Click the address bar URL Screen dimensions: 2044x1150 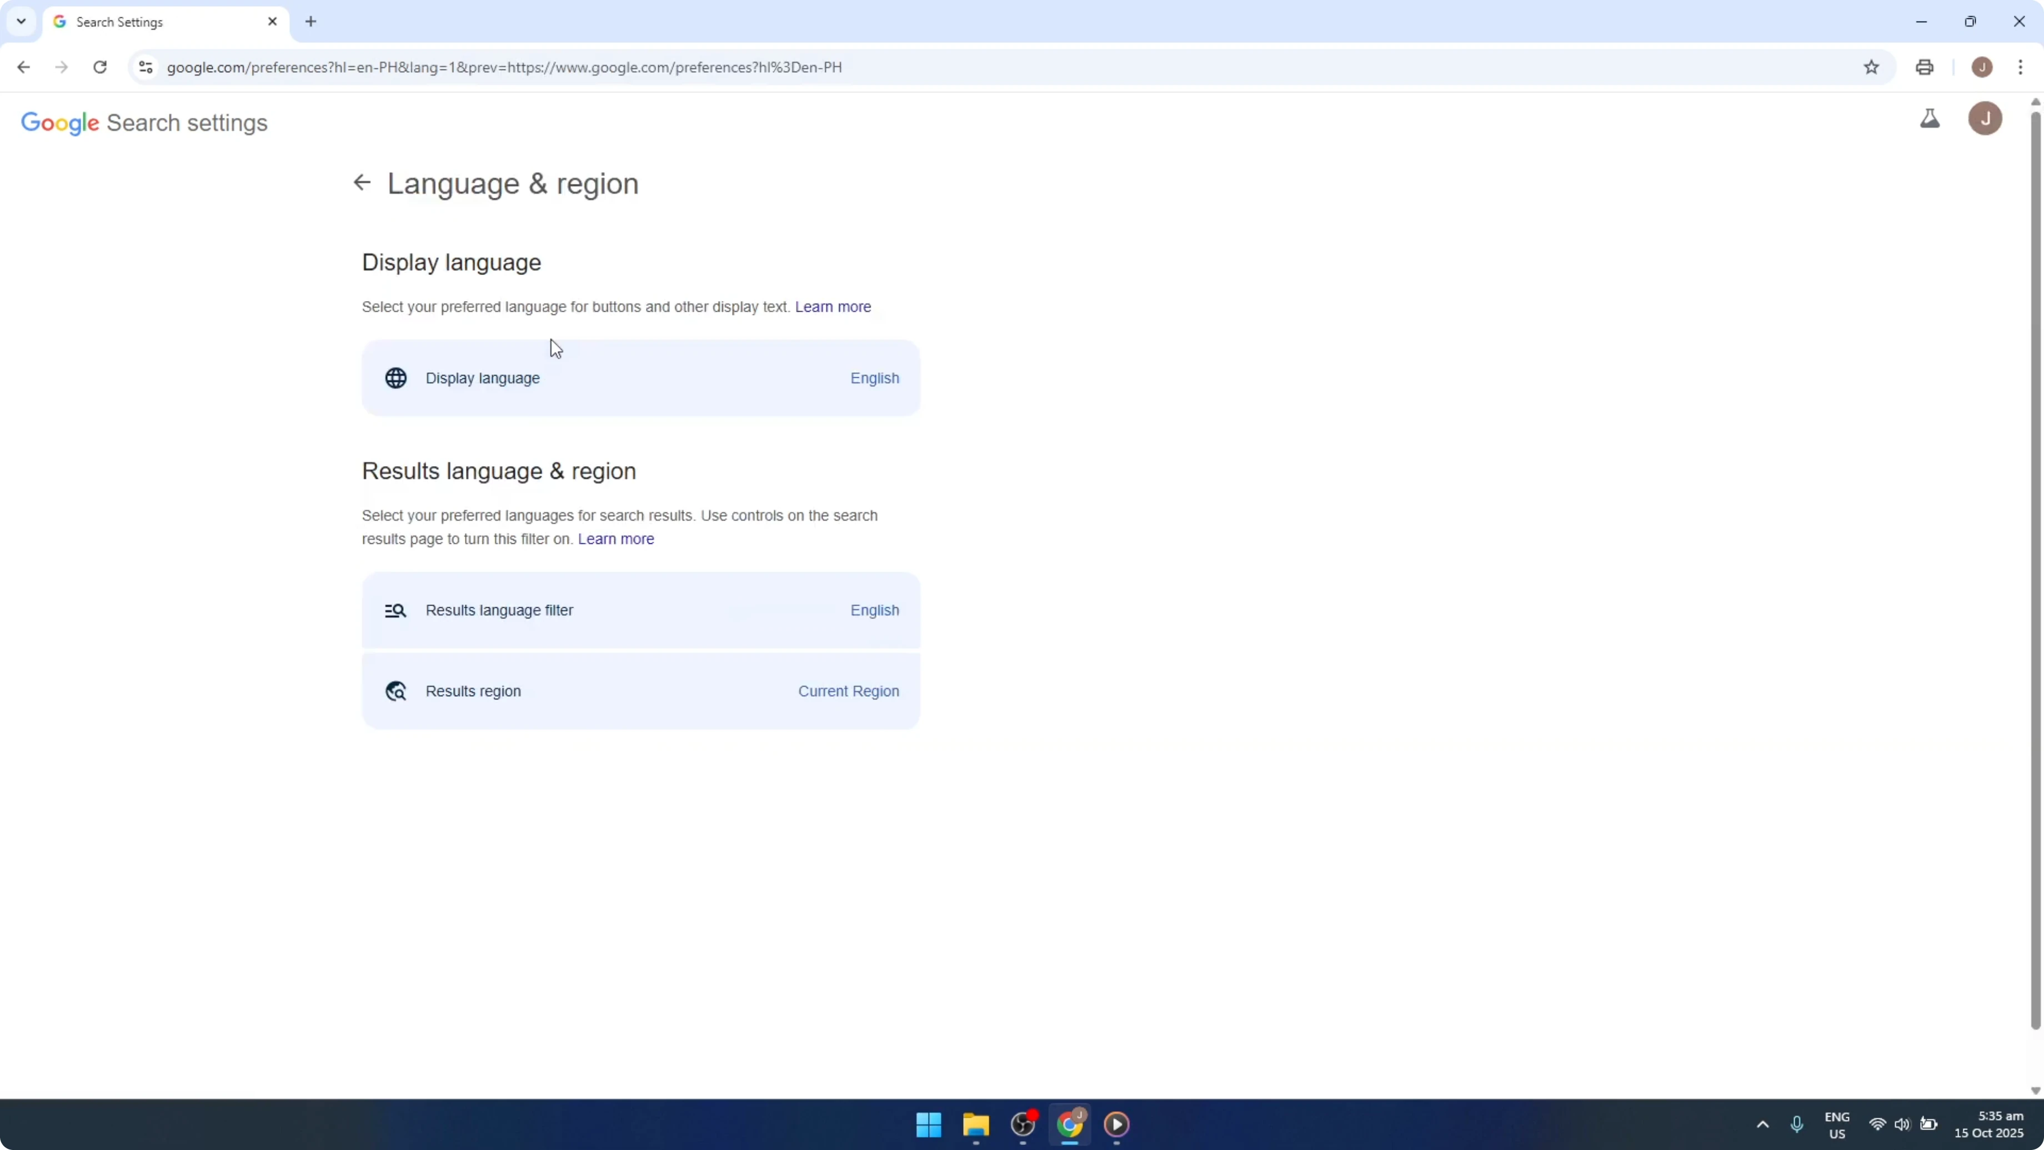[505, 67]
